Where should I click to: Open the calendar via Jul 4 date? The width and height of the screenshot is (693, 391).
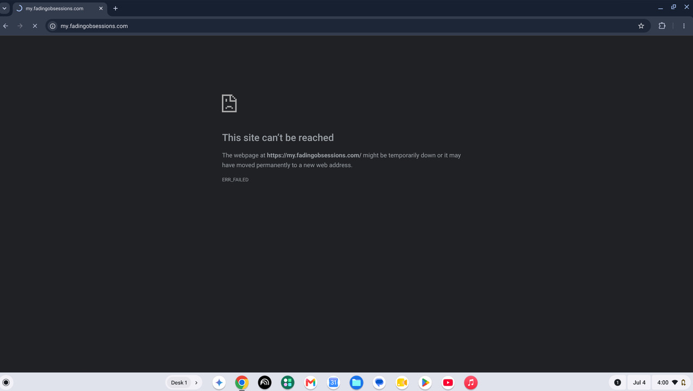(x=639, y=382)
